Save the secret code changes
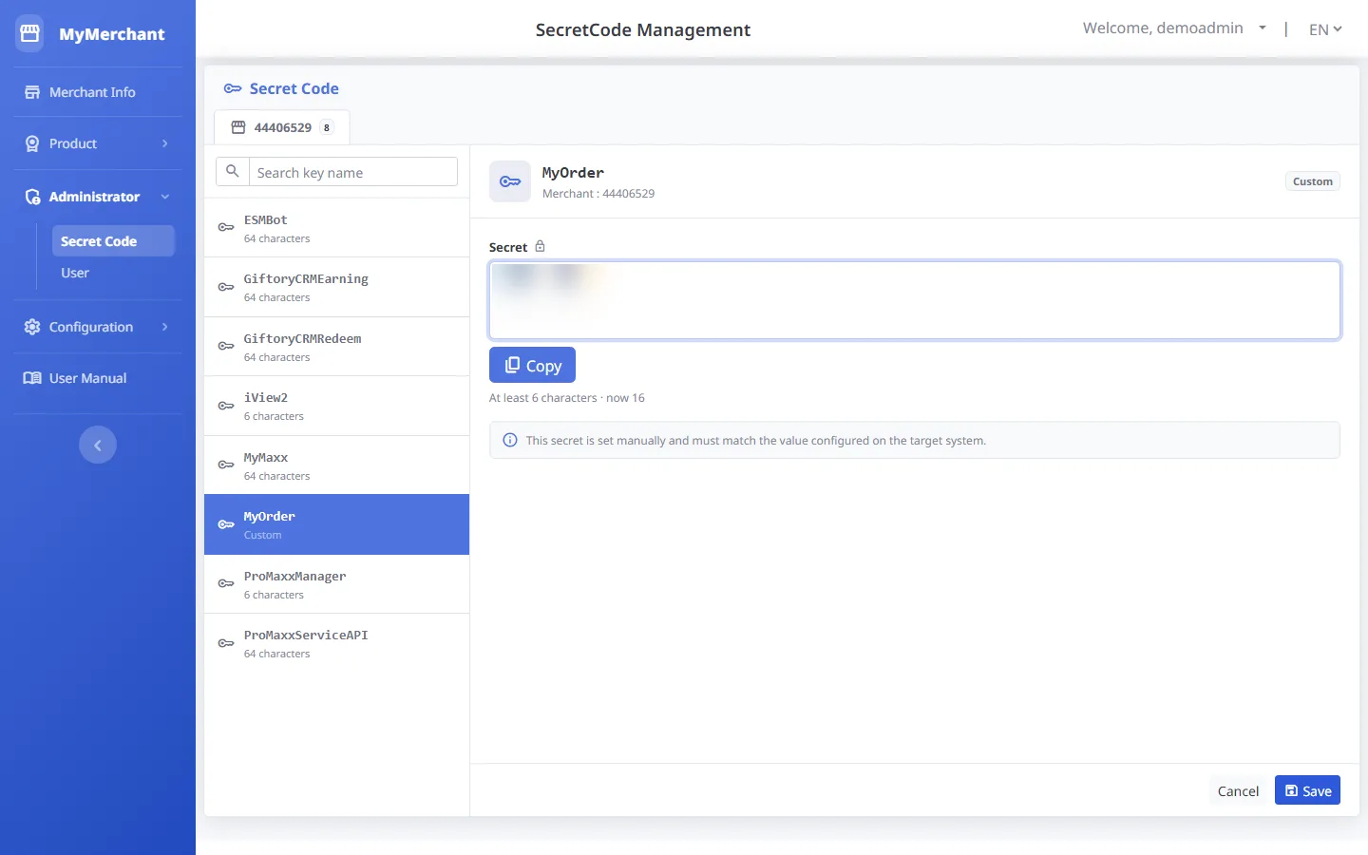The height and width of the screenshot is (855, 1368). (x=1307, y=790)
